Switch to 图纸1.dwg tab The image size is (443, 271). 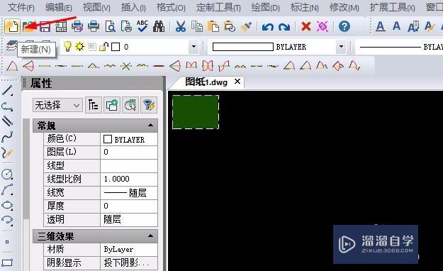click(x=206, y=82)
